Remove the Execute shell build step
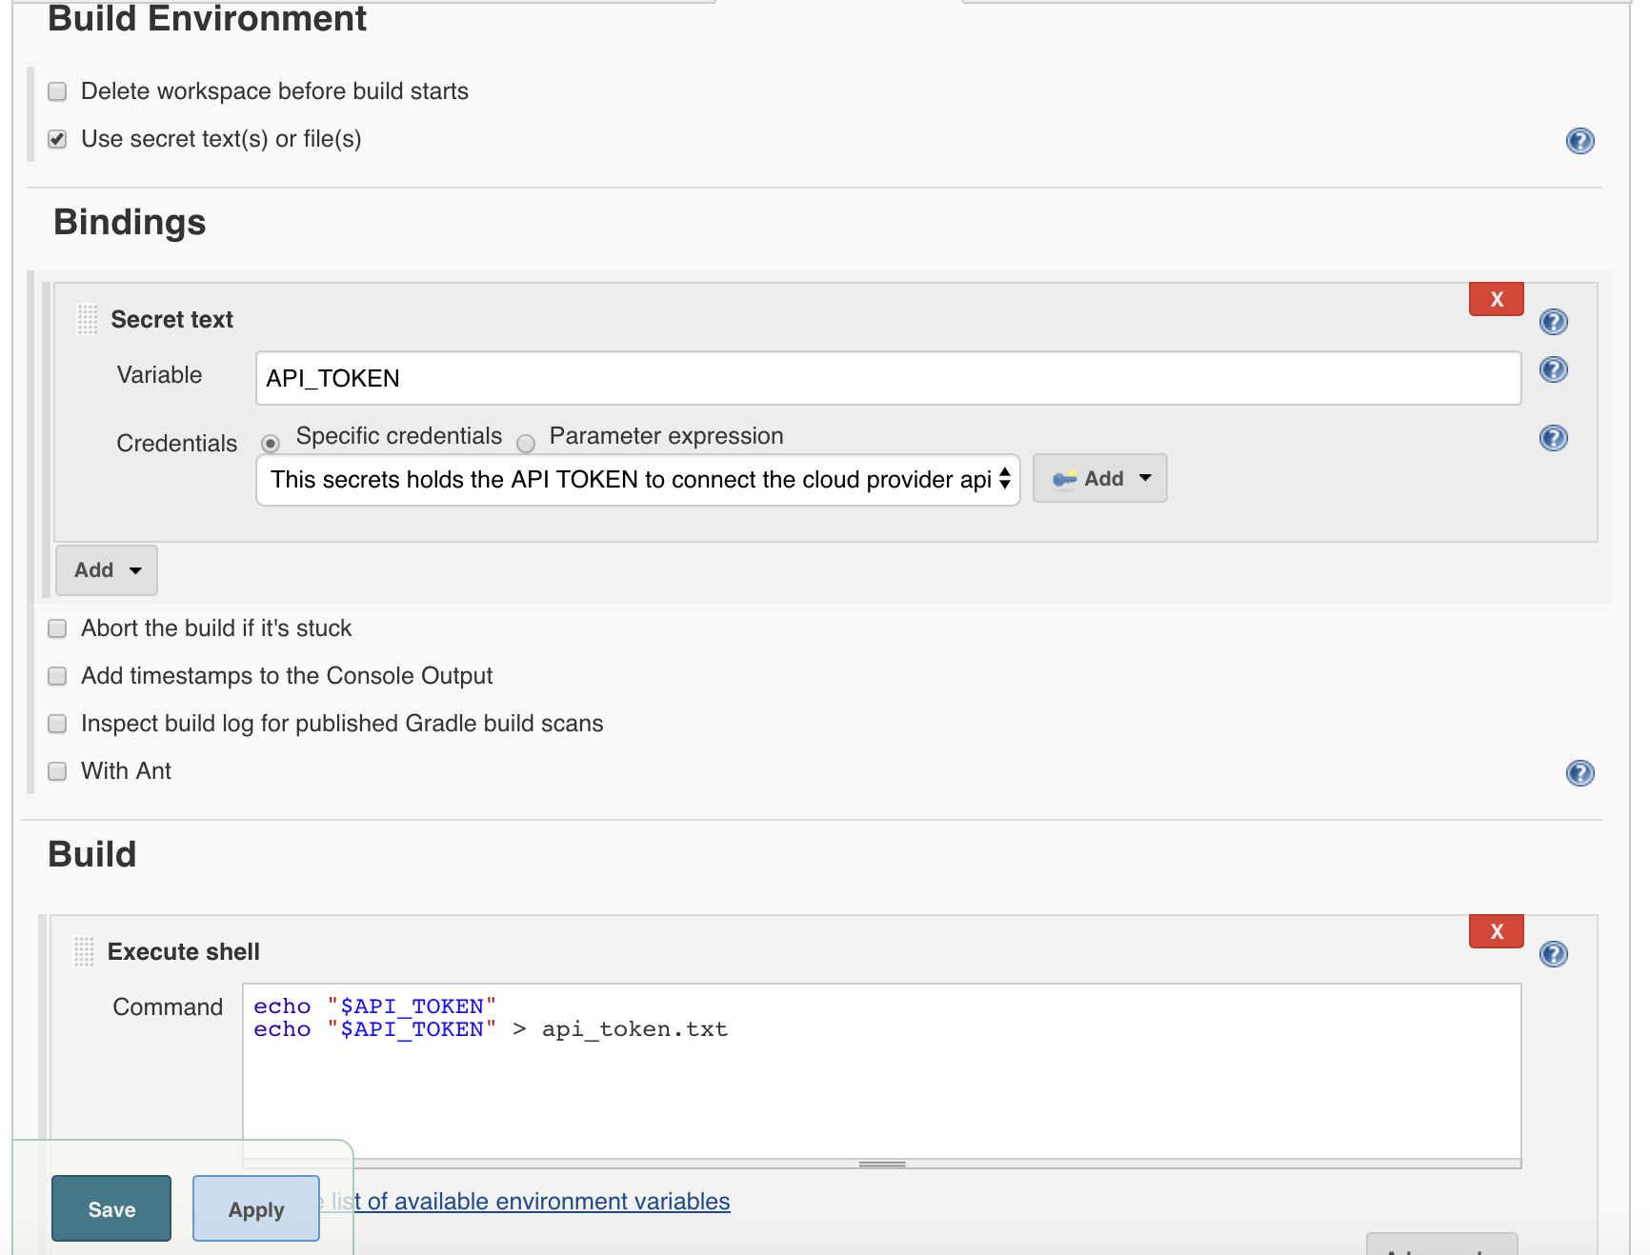 (1496, 931)
